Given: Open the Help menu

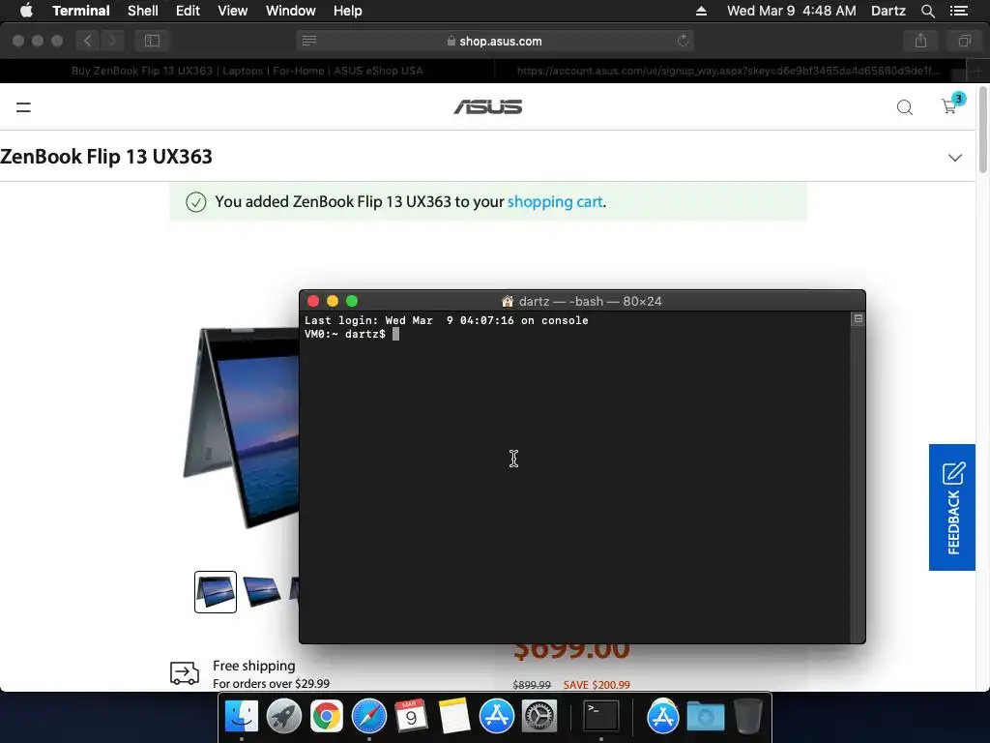Looking at the screenshot, I should (347, 11).
